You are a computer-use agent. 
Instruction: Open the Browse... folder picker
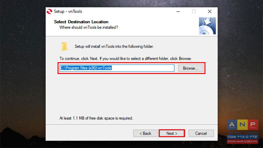(x=191, y=68)
